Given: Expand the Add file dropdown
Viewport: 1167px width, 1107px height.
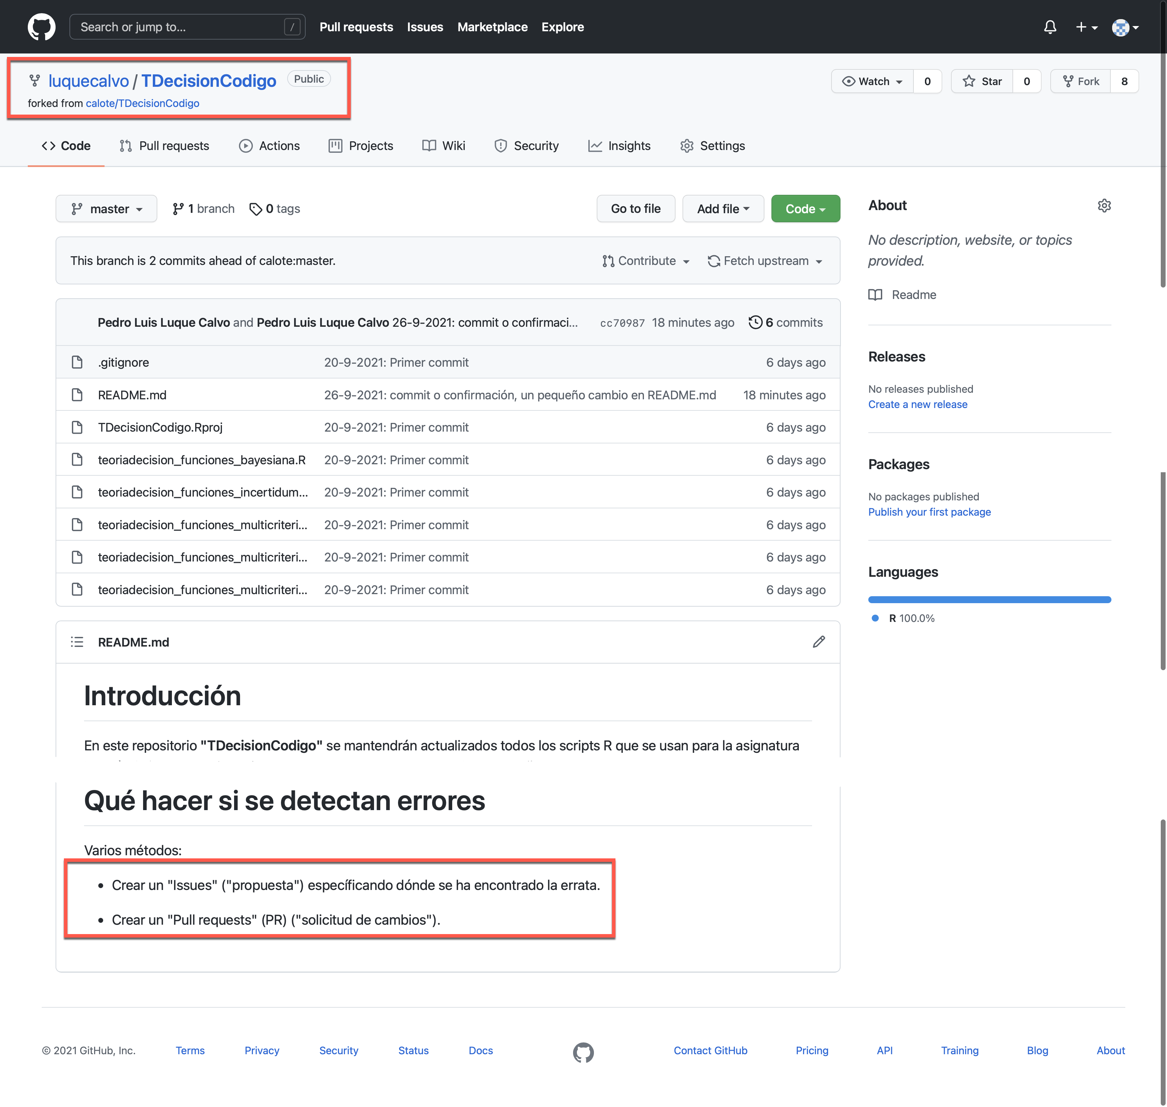Looking at the screenshot, I should (722, 209).
